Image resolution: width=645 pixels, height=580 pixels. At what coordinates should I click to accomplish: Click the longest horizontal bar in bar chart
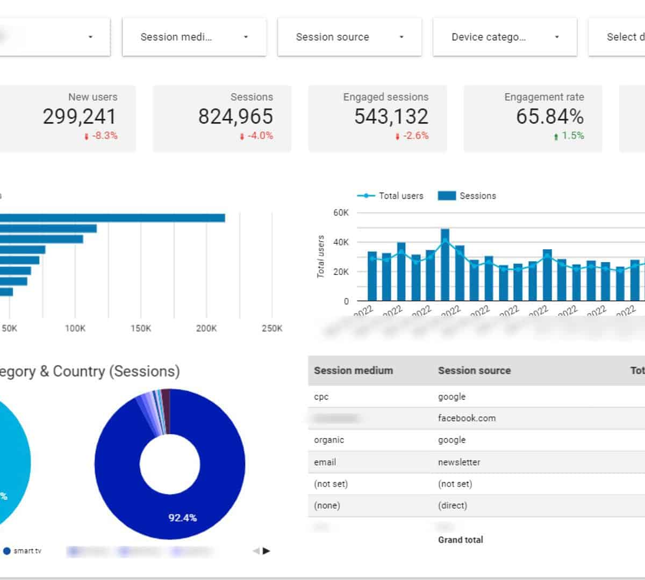point(113,218)
